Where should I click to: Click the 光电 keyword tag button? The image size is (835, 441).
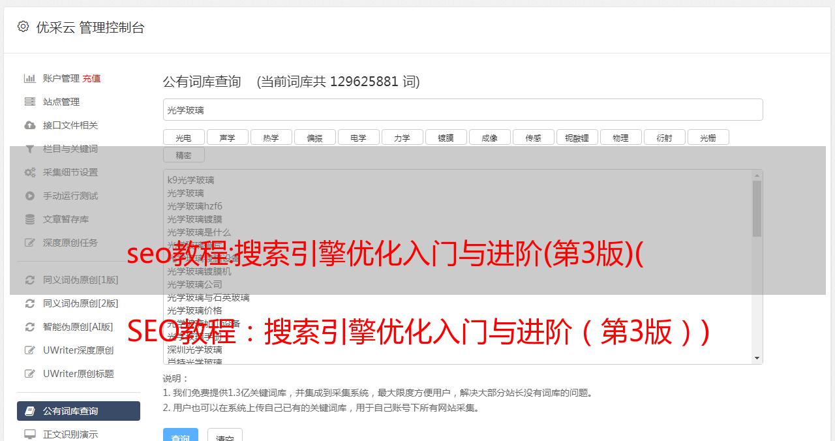183,137
